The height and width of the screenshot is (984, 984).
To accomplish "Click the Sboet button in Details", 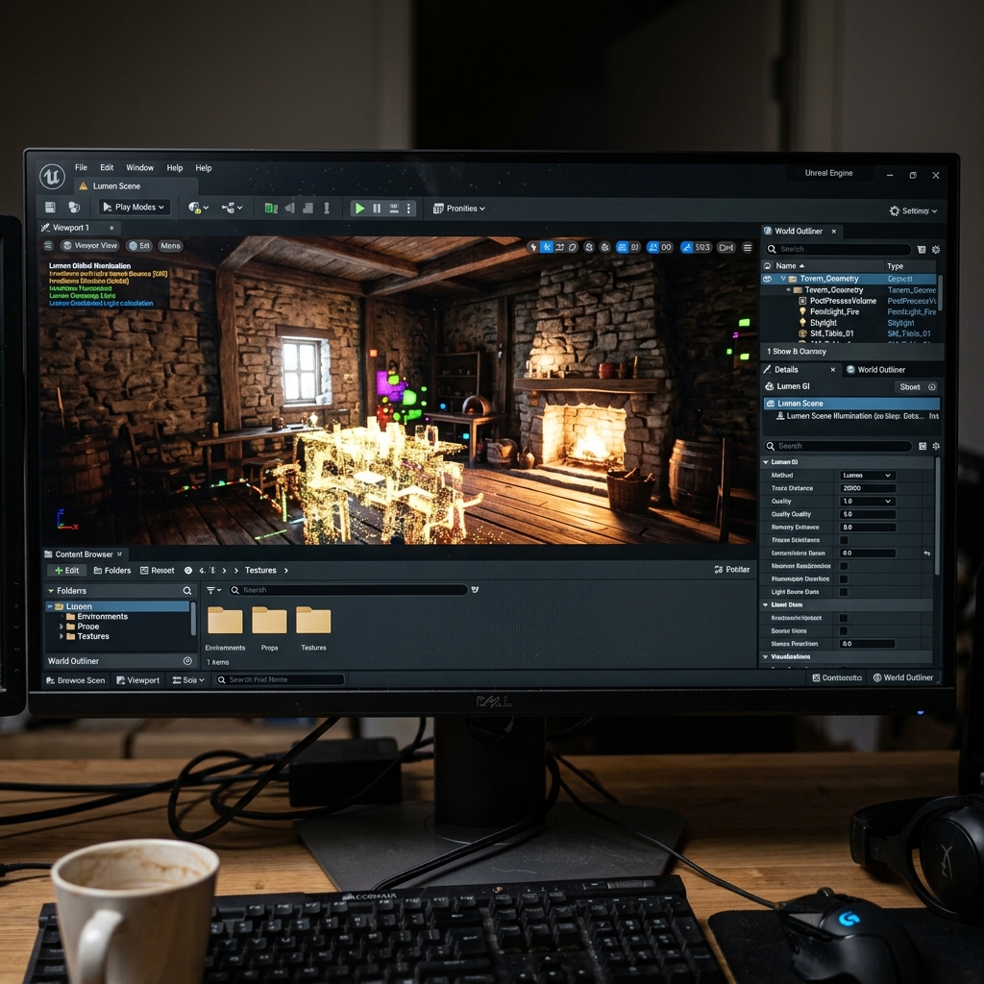I will point(916,387).
